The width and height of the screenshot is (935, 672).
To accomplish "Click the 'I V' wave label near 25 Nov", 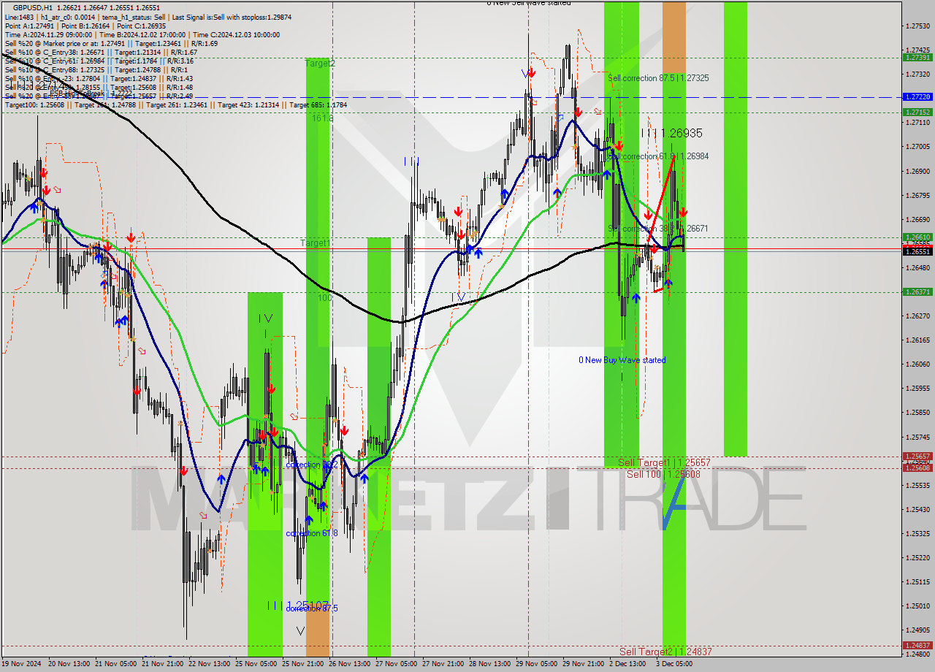I will 265,318.
